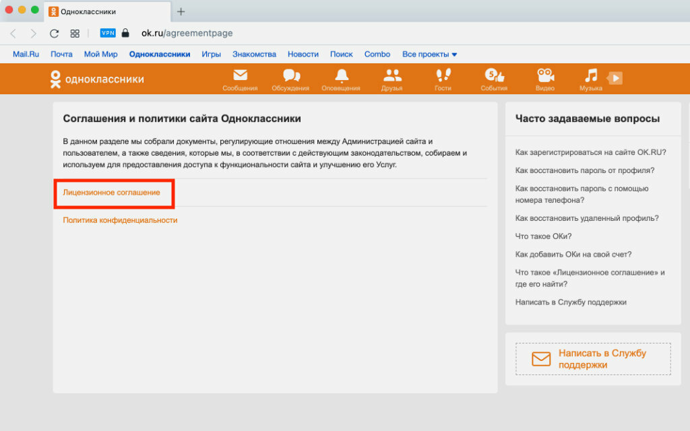This screenshot has width=690, height=431.
Task: Open Новости in the top navigation
Action: point(303,54)
